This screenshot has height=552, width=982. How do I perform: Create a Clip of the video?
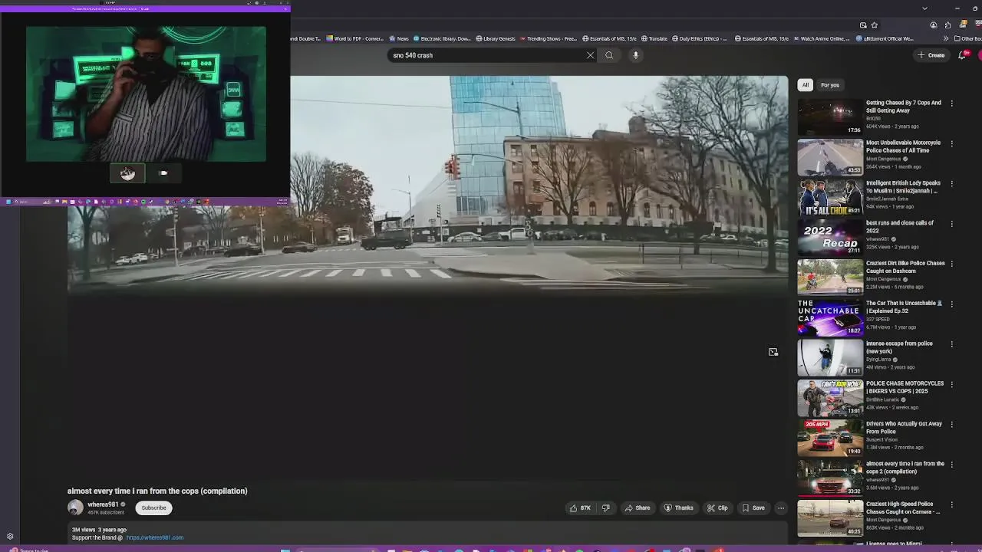tap(717, 508)
